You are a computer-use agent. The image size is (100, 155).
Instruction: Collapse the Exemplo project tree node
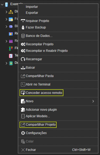pyautogui.click(x=2, y=4)
